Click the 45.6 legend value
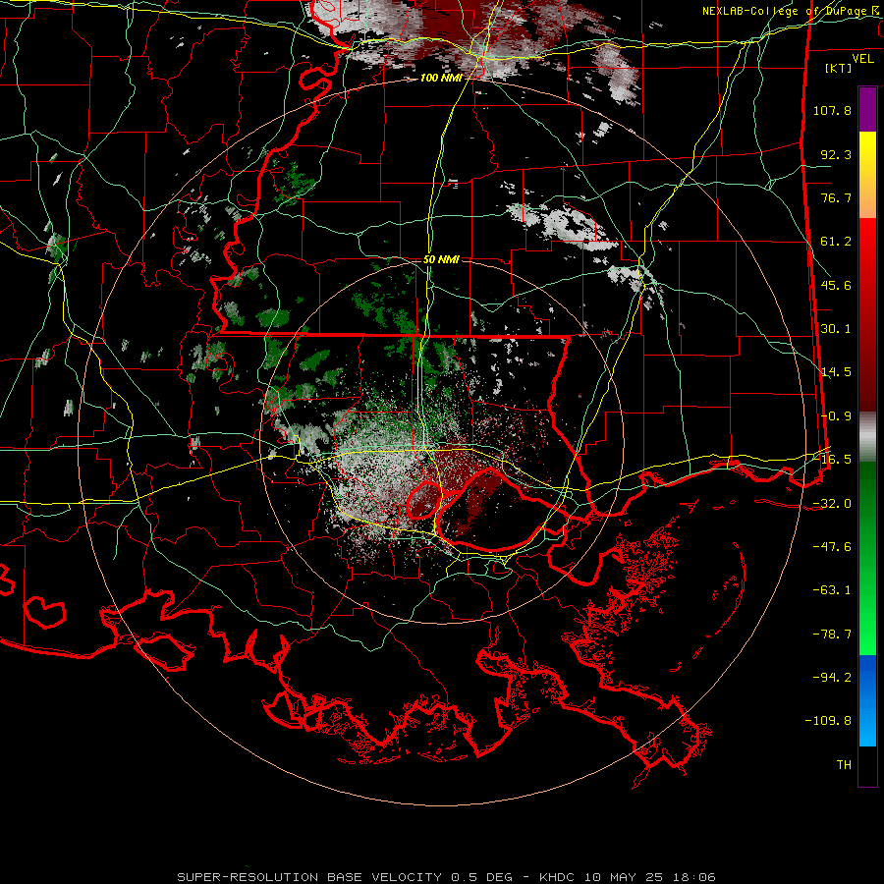Image resolution: width=884 pixels, height=884 pixels. 836,285
